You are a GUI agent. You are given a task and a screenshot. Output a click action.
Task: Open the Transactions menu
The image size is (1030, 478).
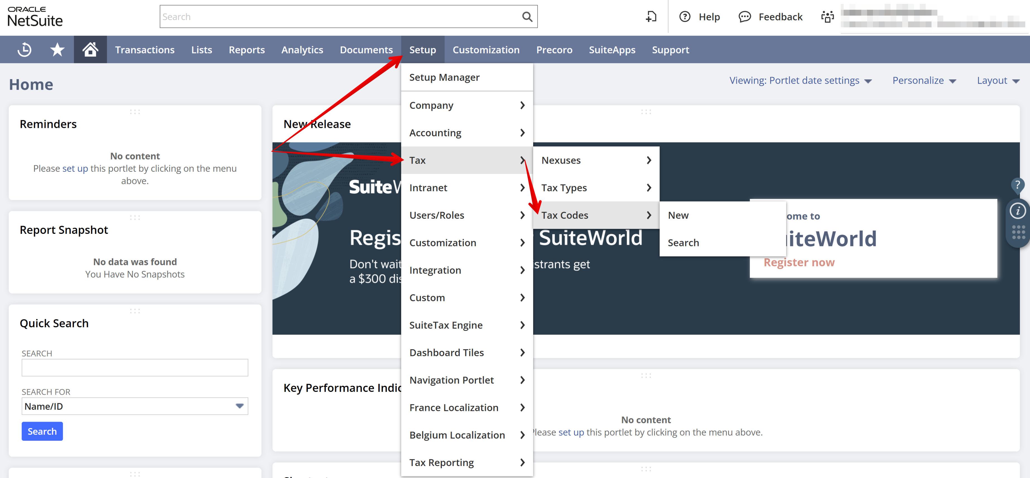click(145, 50)
